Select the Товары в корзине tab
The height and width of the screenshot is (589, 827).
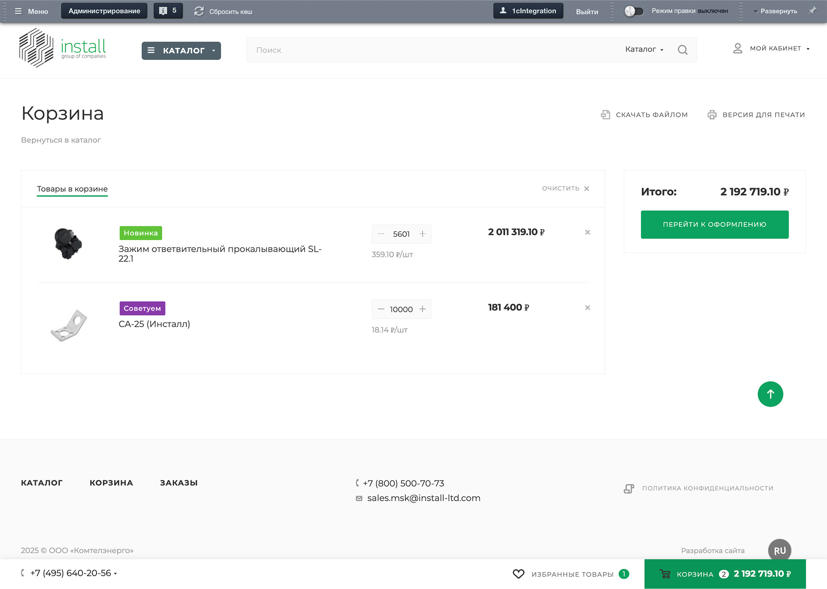[72, 189]
